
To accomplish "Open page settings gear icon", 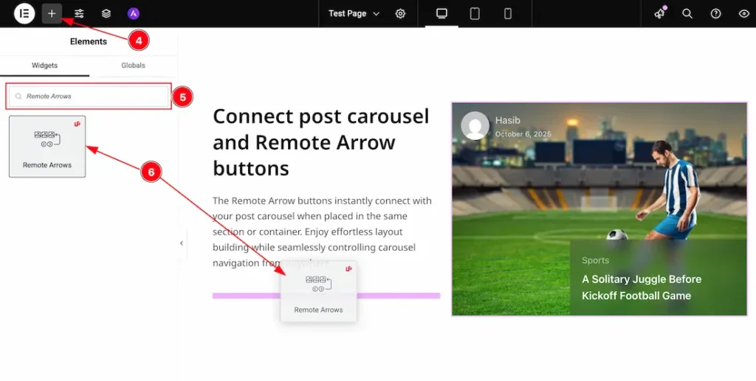I will point(400,13).
